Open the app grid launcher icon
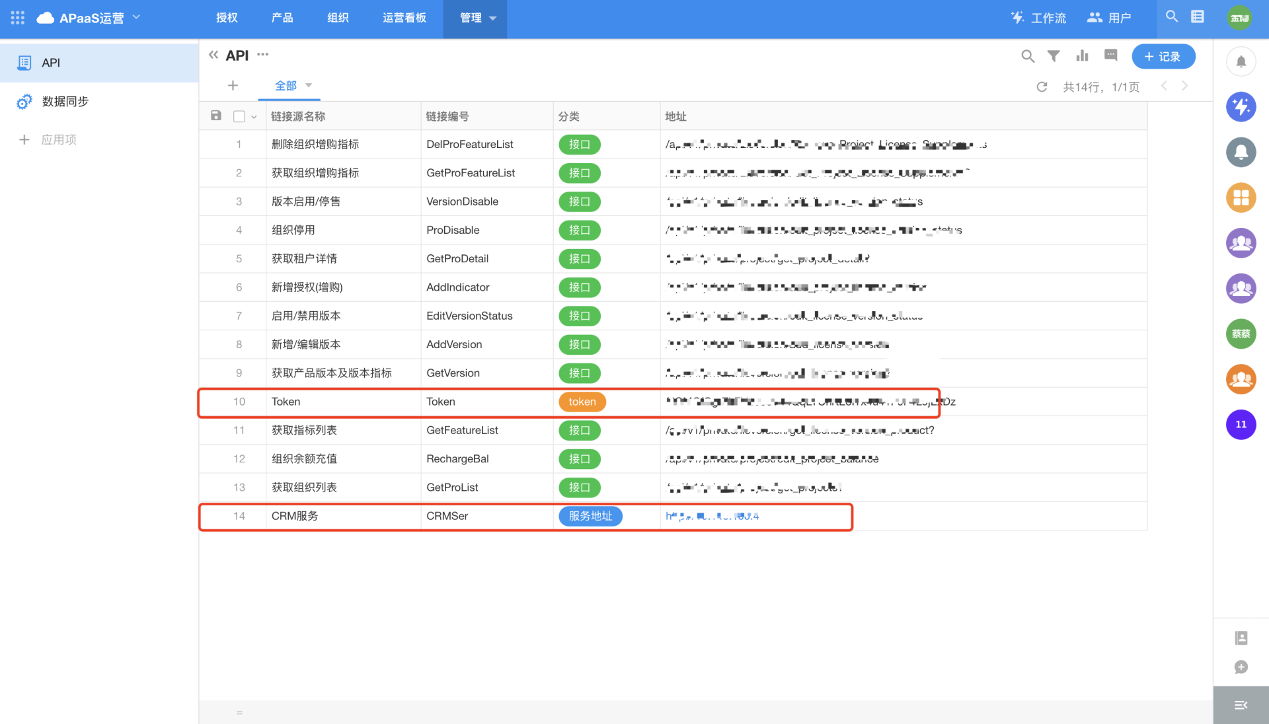1269x724 pixels. coord(18,18)
